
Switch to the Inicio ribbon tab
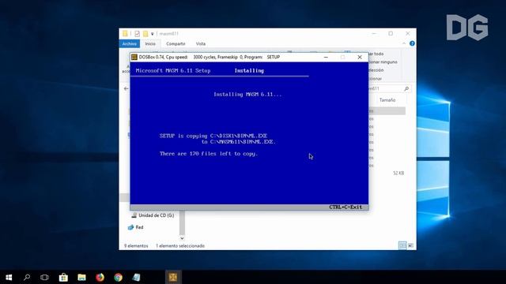(150, 44)
